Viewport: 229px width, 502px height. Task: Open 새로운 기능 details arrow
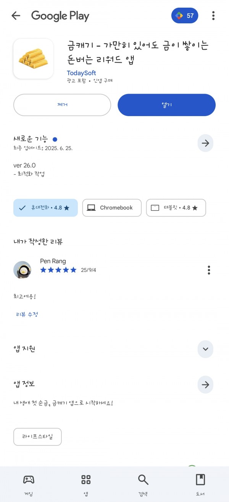pos(205,143)
